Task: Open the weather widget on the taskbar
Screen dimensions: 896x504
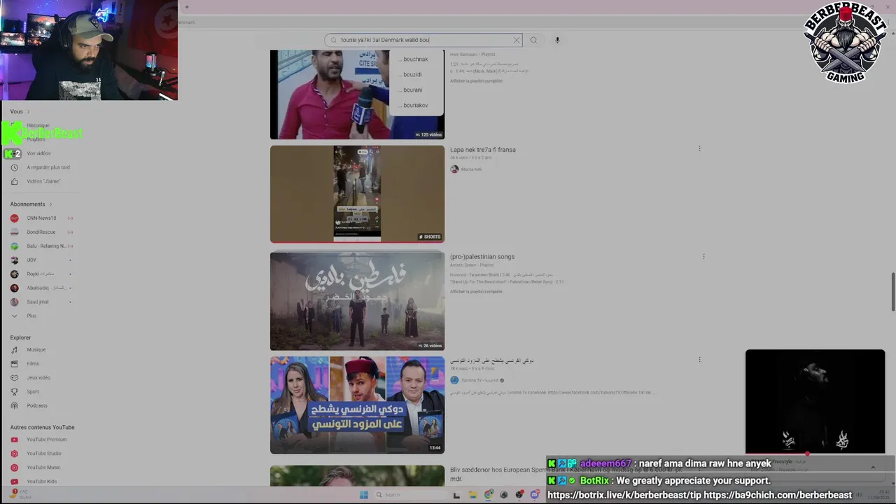Action: (x=21, y=494)
